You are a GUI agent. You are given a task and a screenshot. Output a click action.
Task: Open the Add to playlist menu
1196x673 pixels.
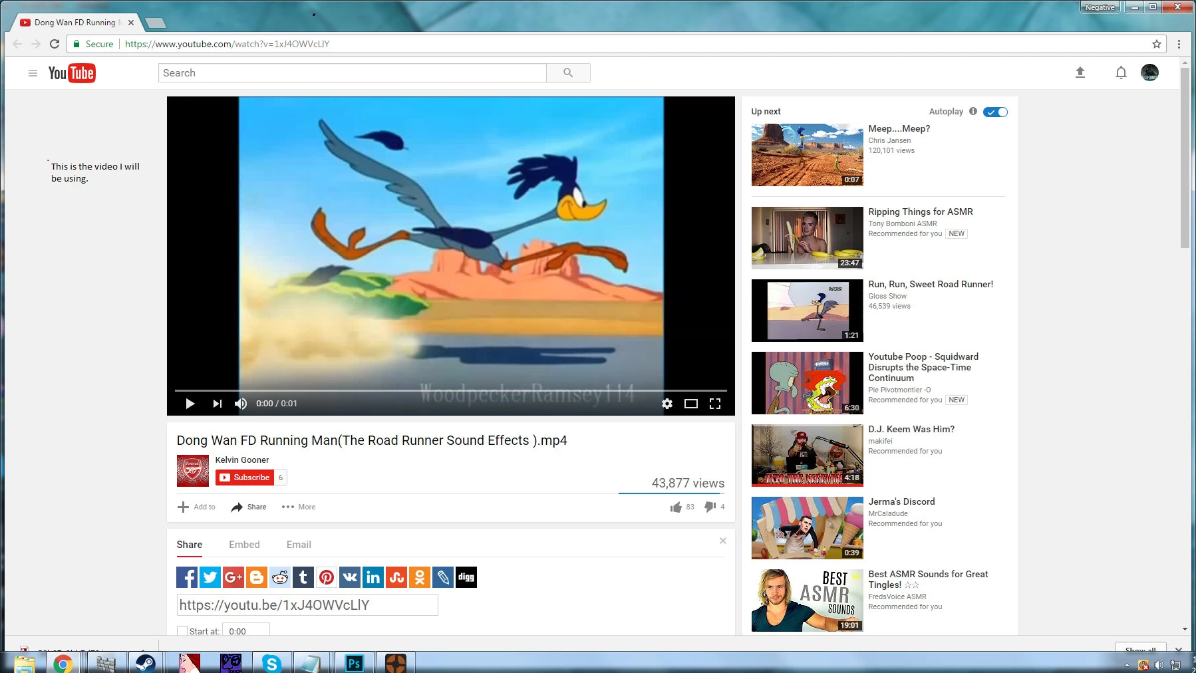196,507
